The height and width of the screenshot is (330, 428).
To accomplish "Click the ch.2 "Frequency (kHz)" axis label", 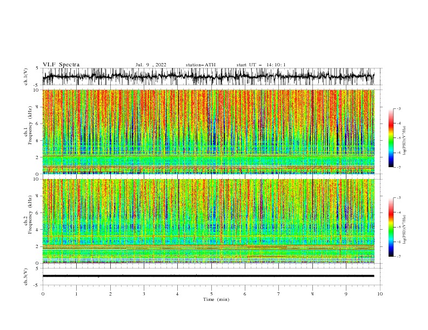I will point(30,214).
